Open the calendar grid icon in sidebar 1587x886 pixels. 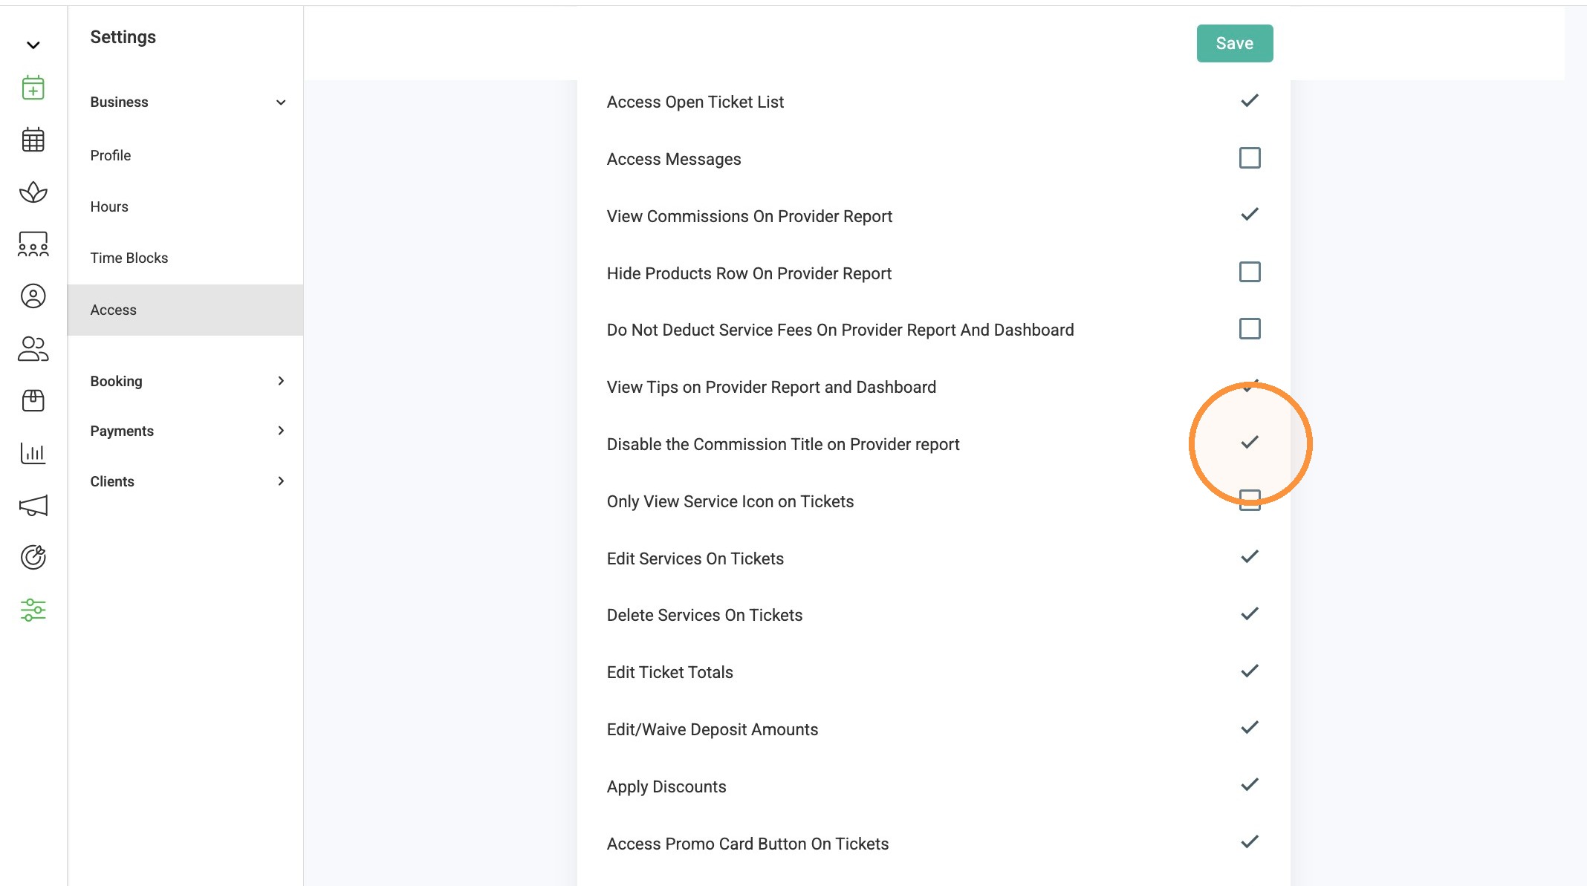33,140
